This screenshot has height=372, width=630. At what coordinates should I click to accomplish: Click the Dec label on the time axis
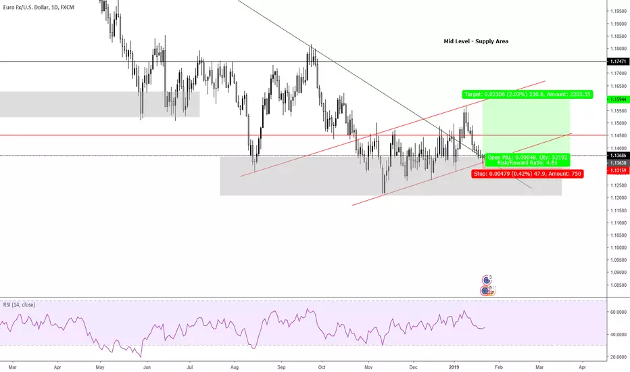click(x=413, y=367)
